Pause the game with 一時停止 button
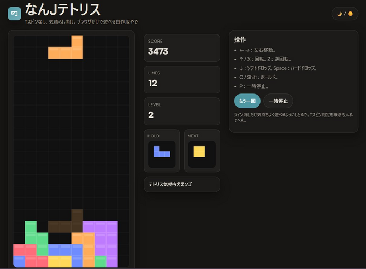Viewport: 366px width, 269px height. 278,101
